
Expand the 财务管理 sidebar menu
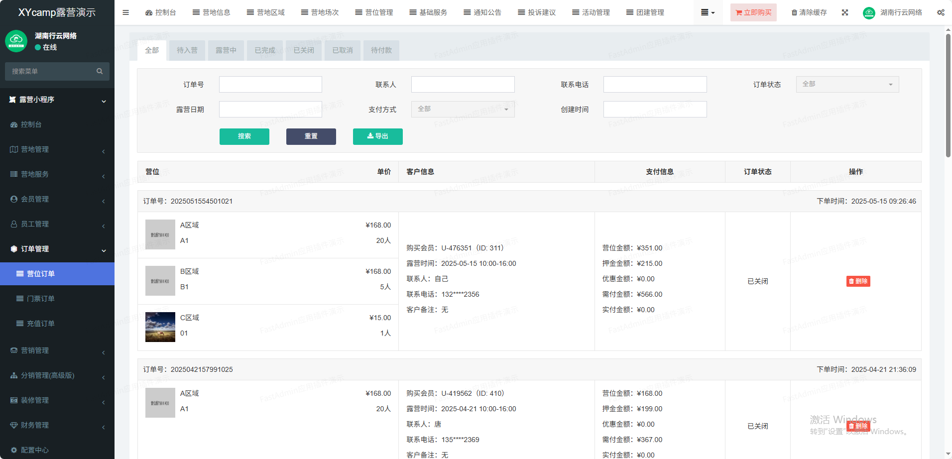(57, 425)
